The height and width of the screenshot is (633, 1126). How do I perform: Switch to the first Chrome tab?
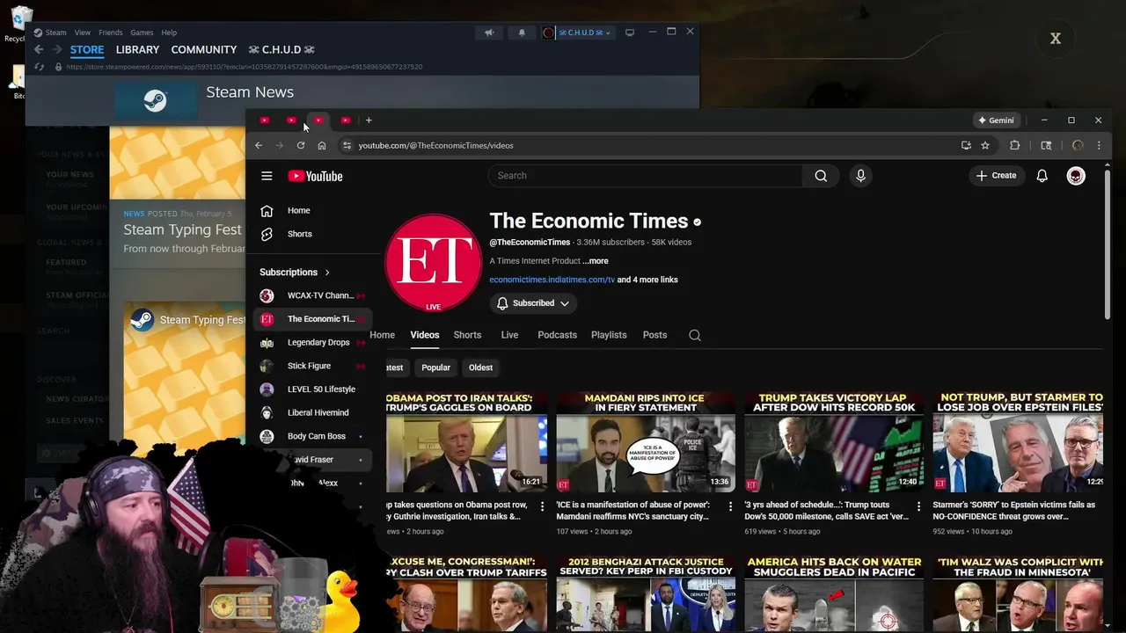point(265,120)
